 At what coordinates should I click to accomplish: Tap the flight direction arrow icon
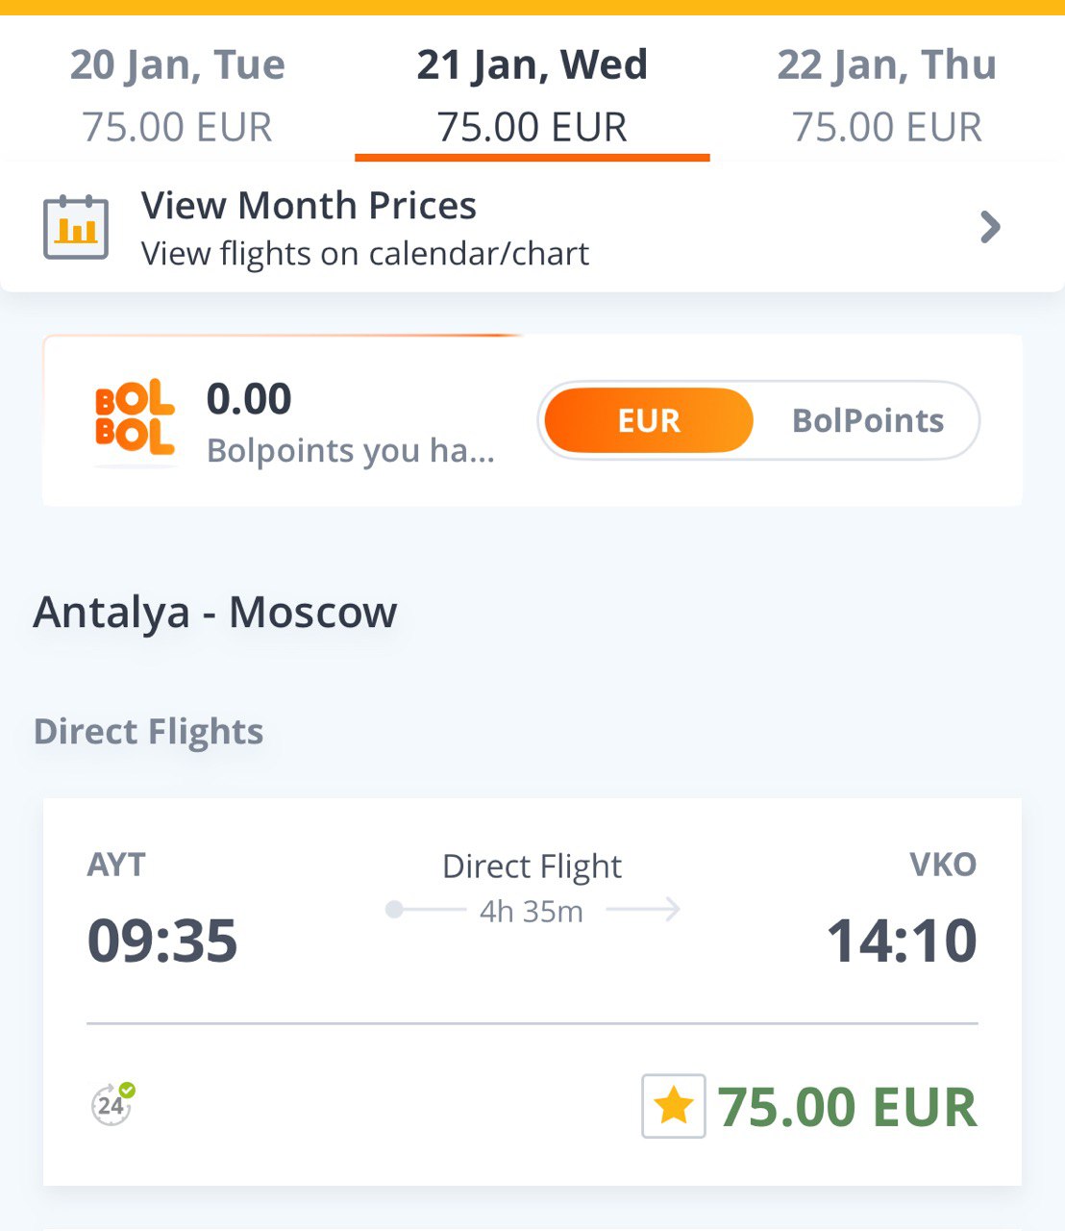[644, 909]
